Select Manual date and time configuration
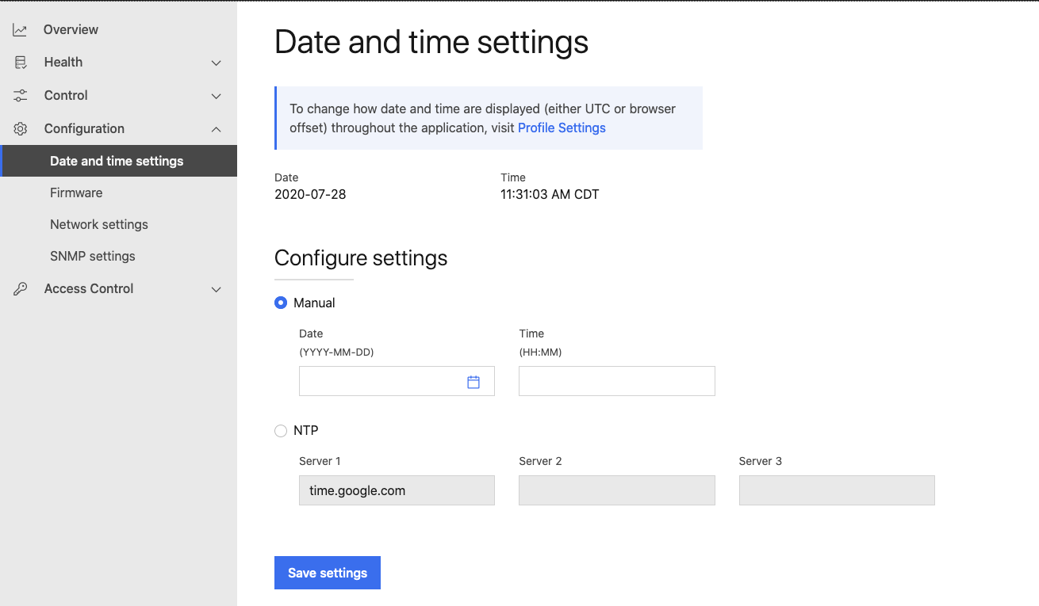Viewport: 1039px width, 606px height. pyautogui.click(x=281, y=303)
